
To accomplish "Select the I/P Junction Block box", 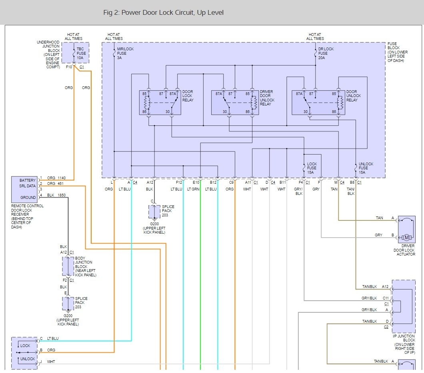I will click(404, 306).
